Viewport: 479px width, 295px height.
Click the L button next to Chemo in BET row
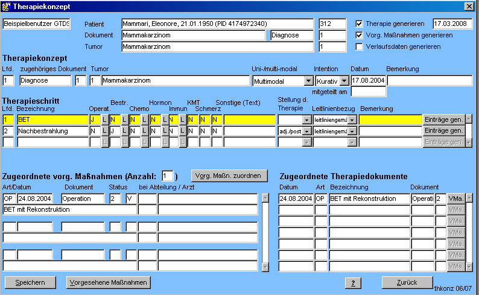click(x=144, y=119)
